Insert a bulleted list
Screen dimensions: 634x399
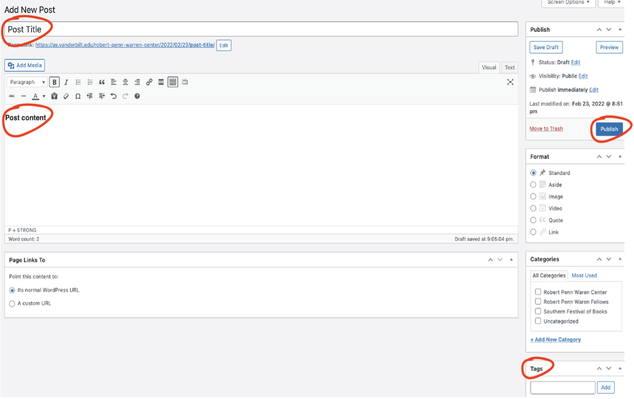(78, 82)
